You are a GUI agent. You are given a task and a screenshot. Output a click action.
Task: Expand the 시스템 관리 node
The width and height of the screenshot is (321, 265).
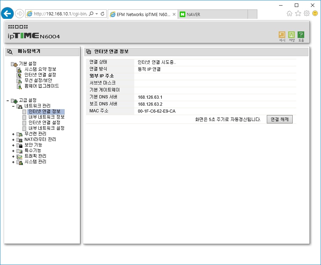[x=13, y=162]
